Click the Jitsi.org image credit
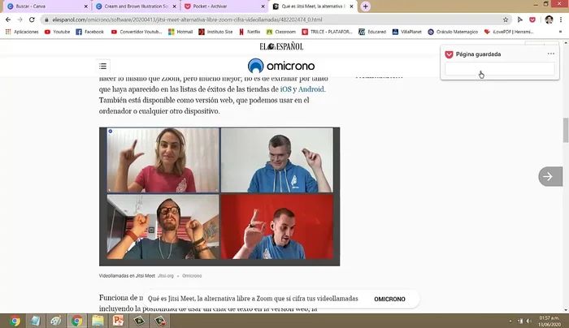 pyautogui.click(x=166, y=276)
